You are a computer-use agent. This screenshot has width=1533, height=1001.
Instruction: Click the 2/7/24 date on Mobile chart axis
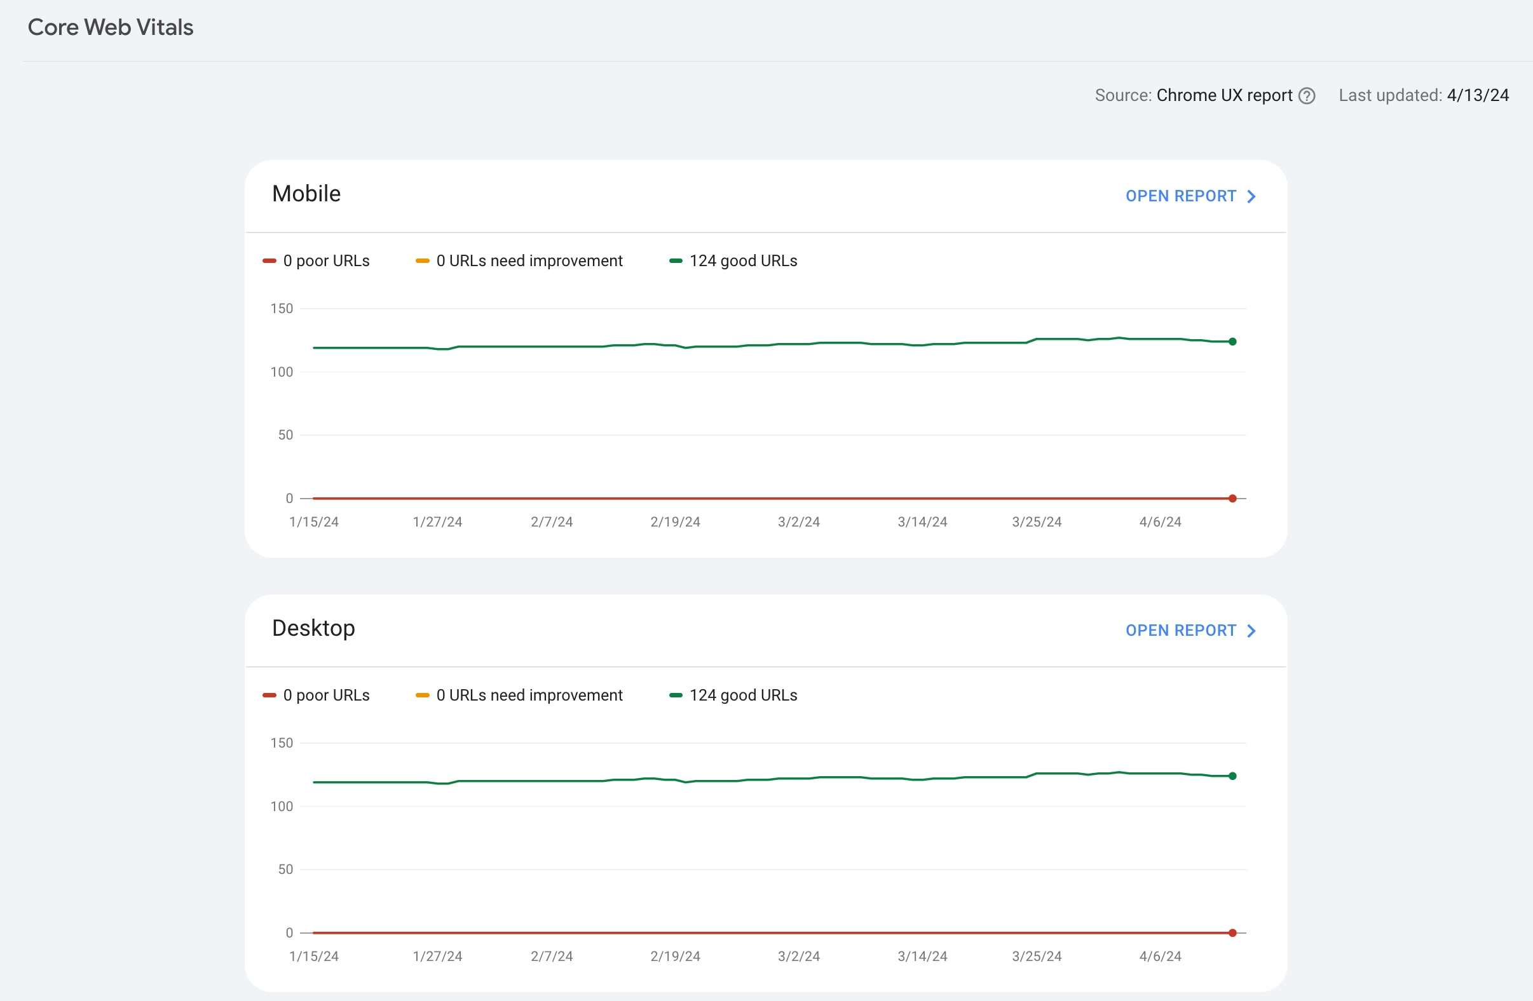pos(552,522)
